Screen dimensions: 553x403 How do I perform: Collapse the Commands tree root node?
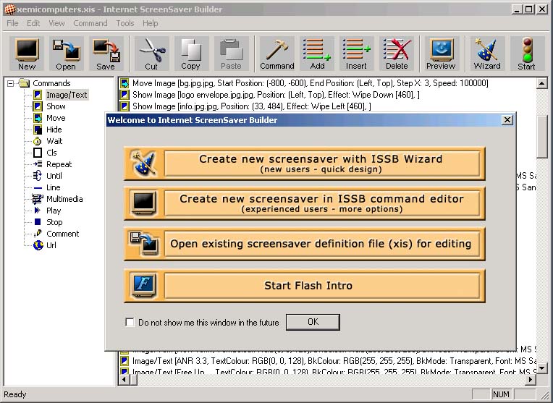[x=11, y=83]
